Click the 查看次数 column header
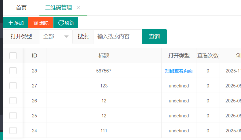 coord(208,56)
